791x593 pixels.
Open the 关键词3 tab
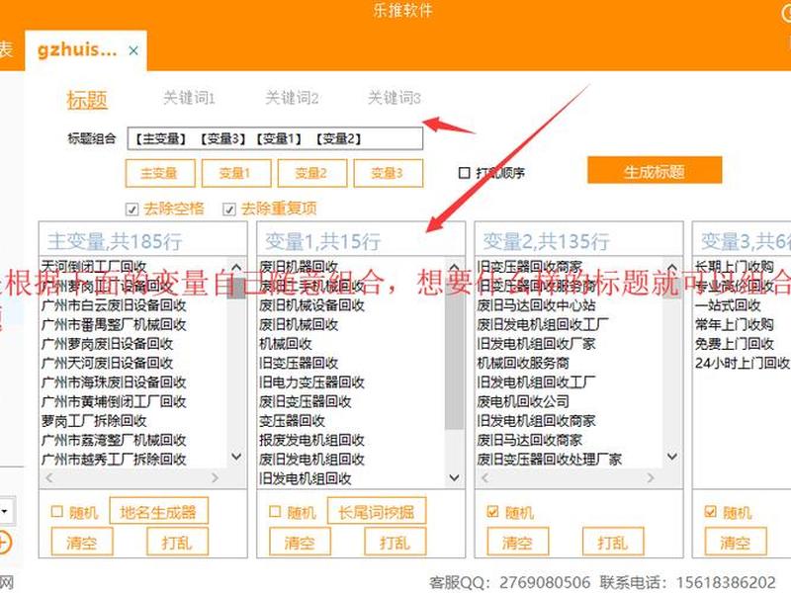coord(394,98)
